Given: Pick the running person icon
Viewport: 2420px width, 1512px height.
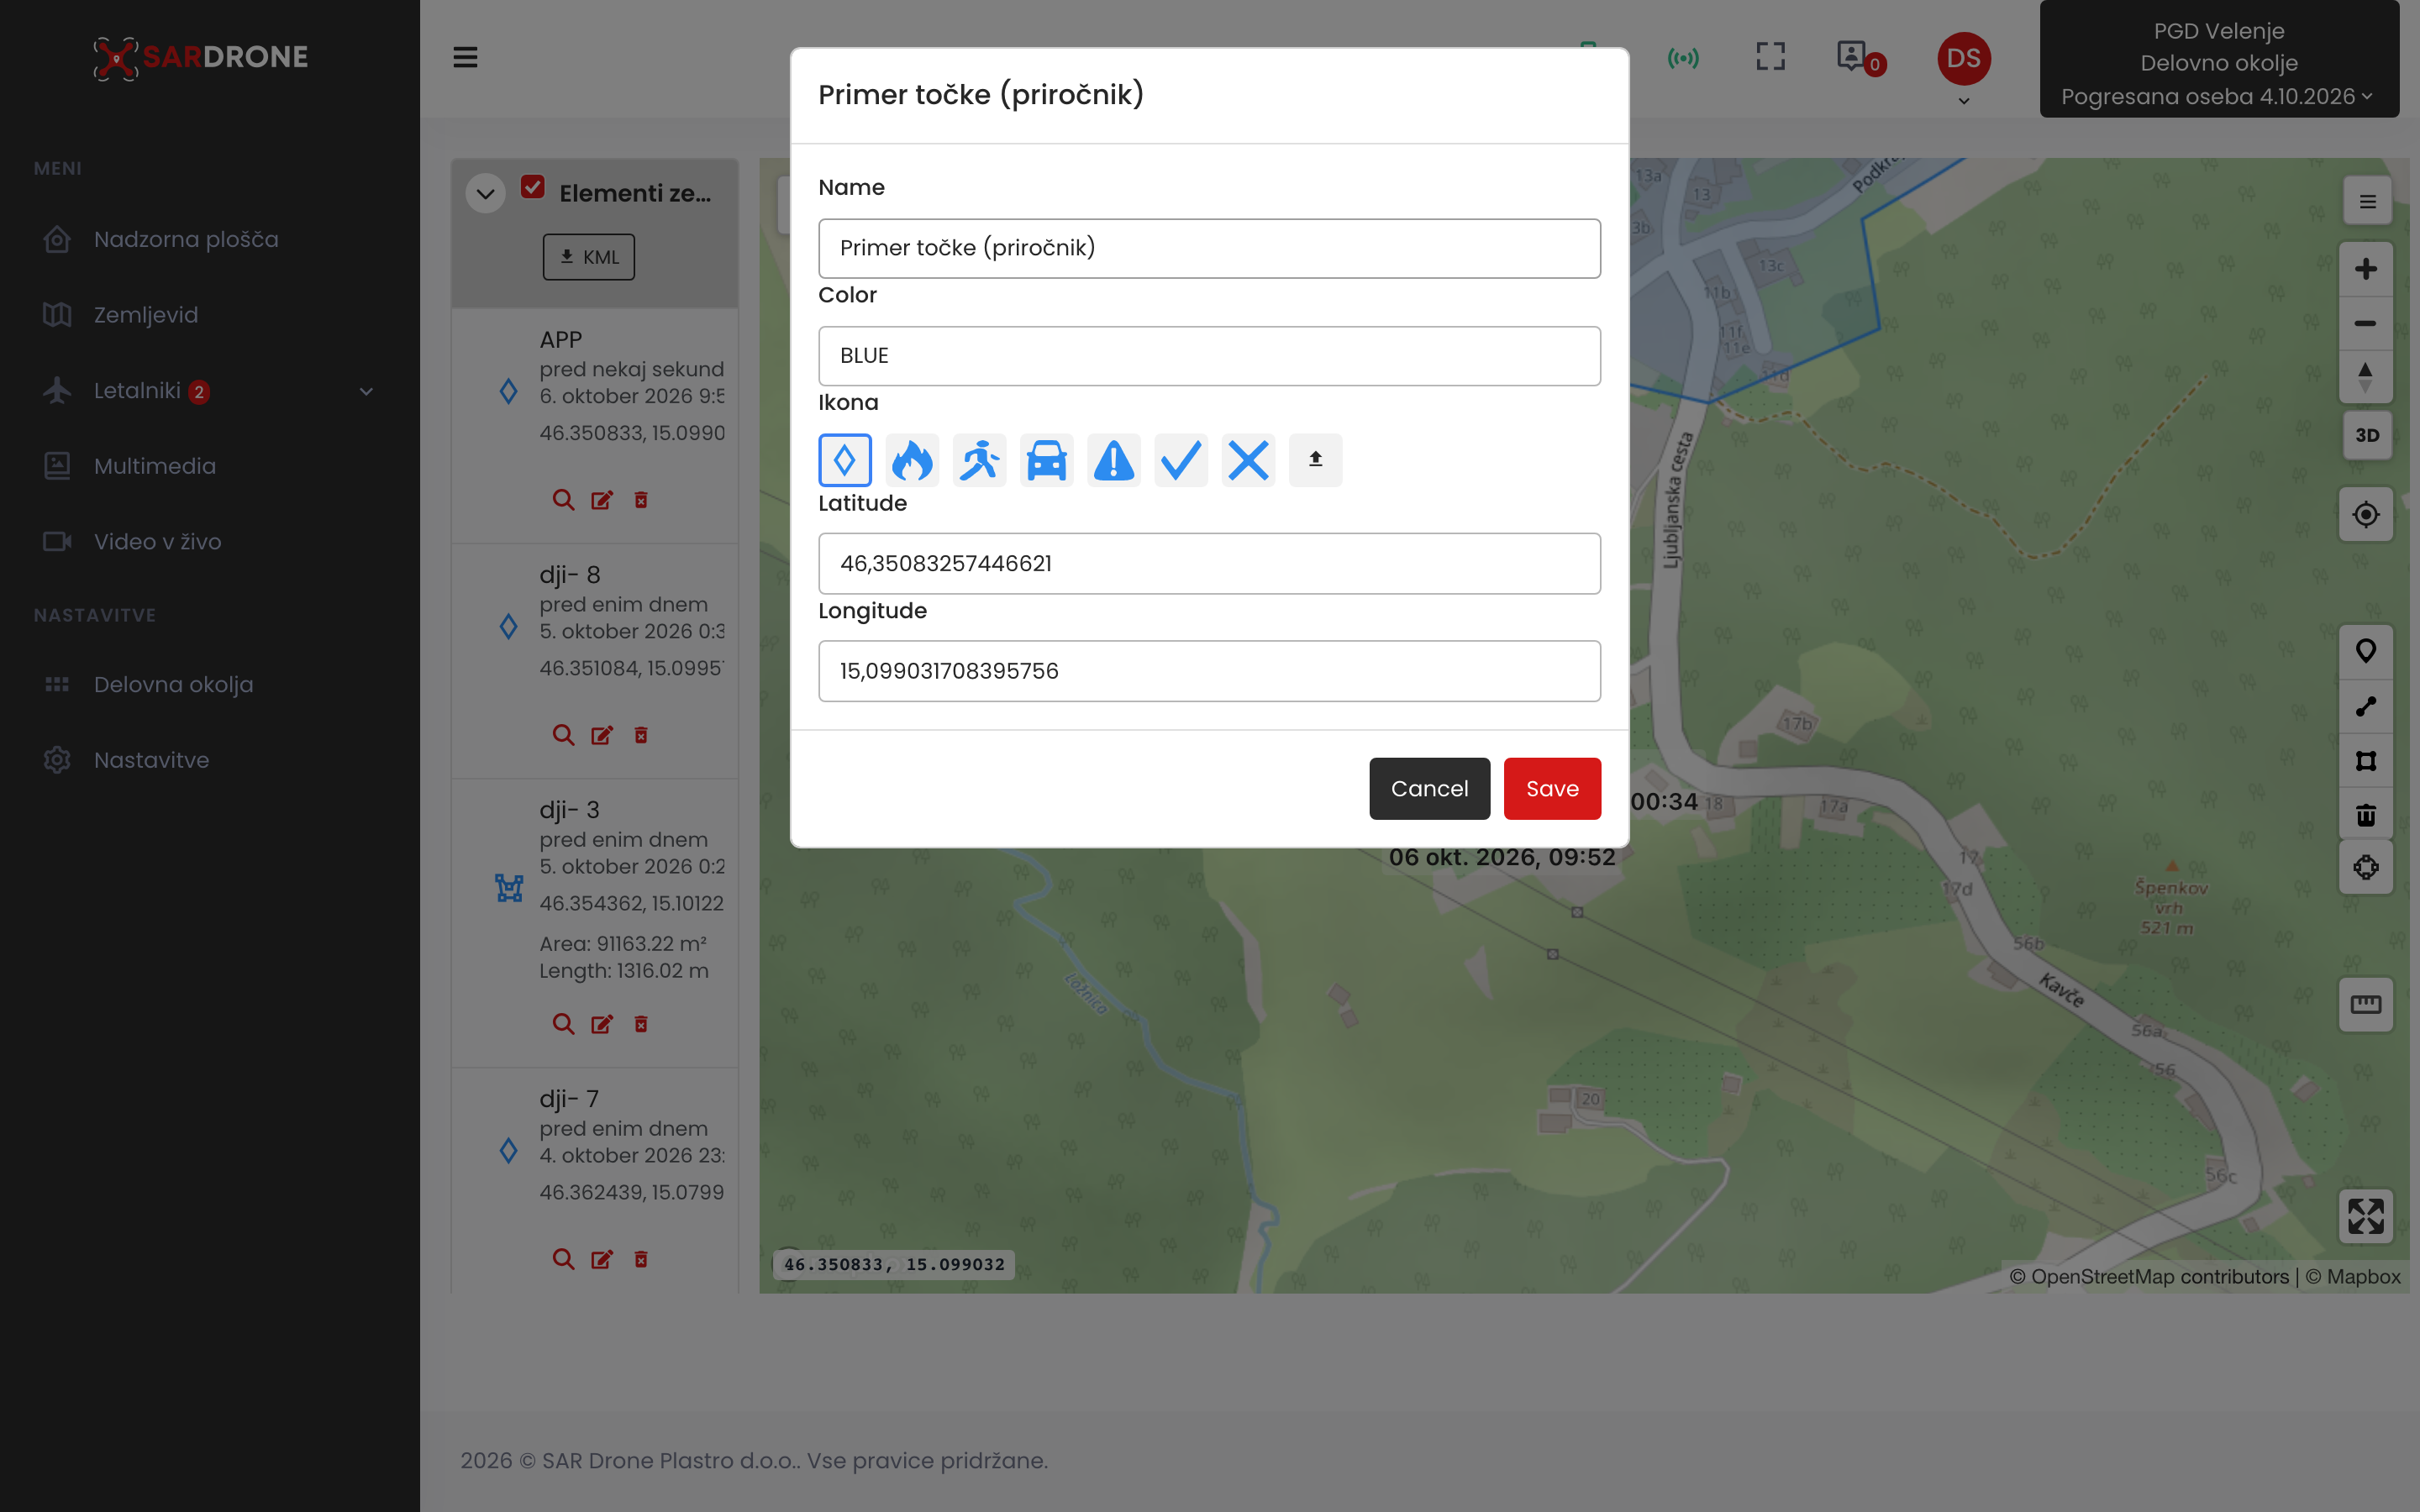Looking at the screenshot, I should [979, 460].
